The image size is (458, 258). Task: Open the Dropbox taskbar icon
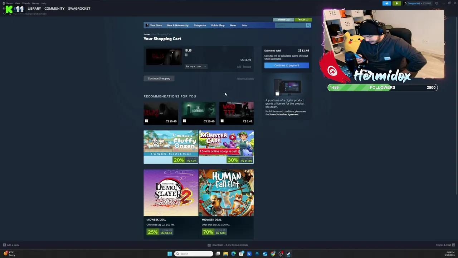pyautogui.click(x=249, y=254)
